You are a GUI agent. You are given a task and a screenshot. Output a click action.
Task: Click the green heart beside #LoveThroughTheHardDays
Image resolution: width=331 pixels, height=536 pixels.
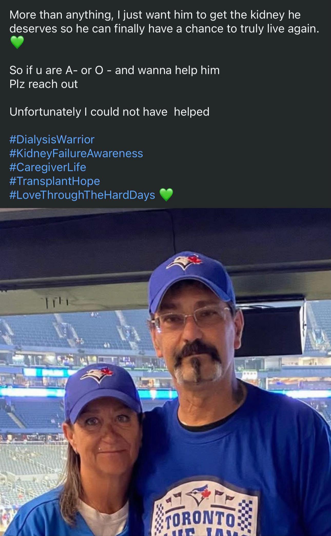[166, 195]
